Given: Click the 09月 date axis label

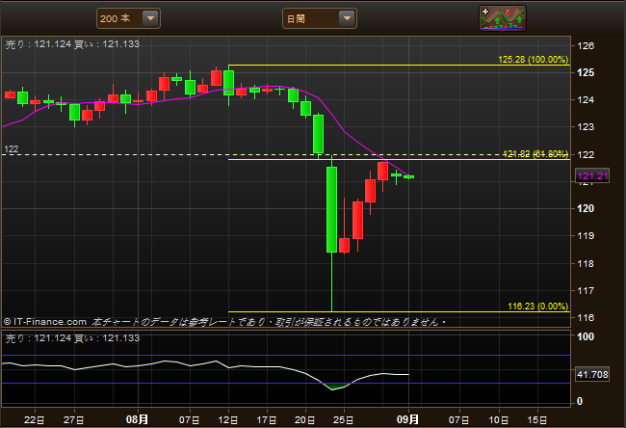Looking at the screenshot, I should pos(407,419).
